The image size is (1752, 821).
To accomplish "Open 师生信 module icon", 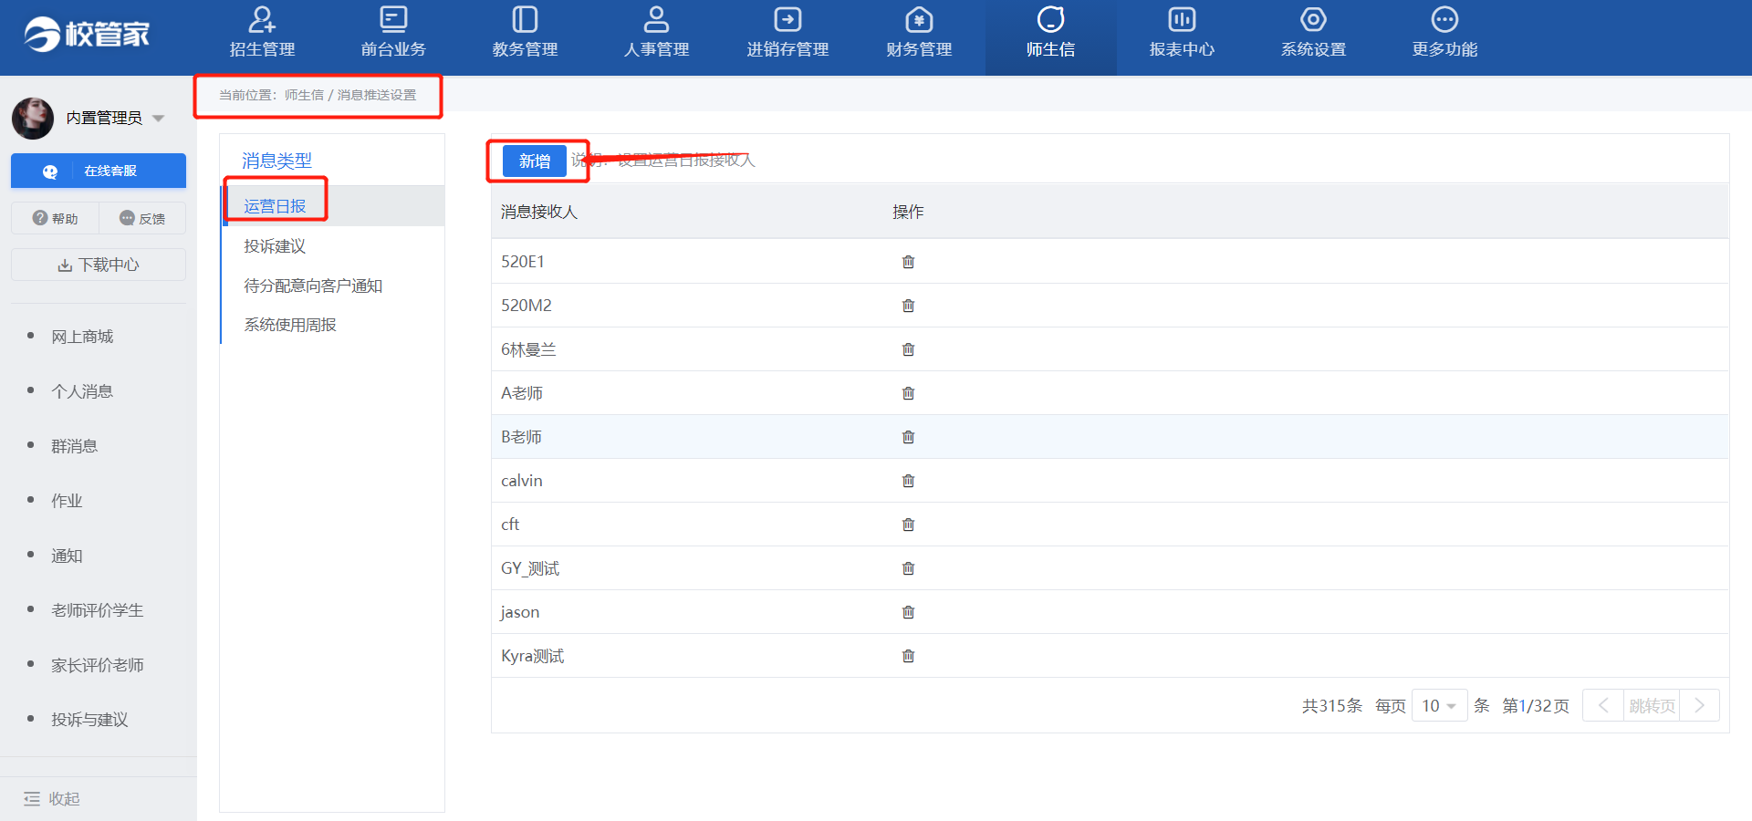I will coord(1050,19).
